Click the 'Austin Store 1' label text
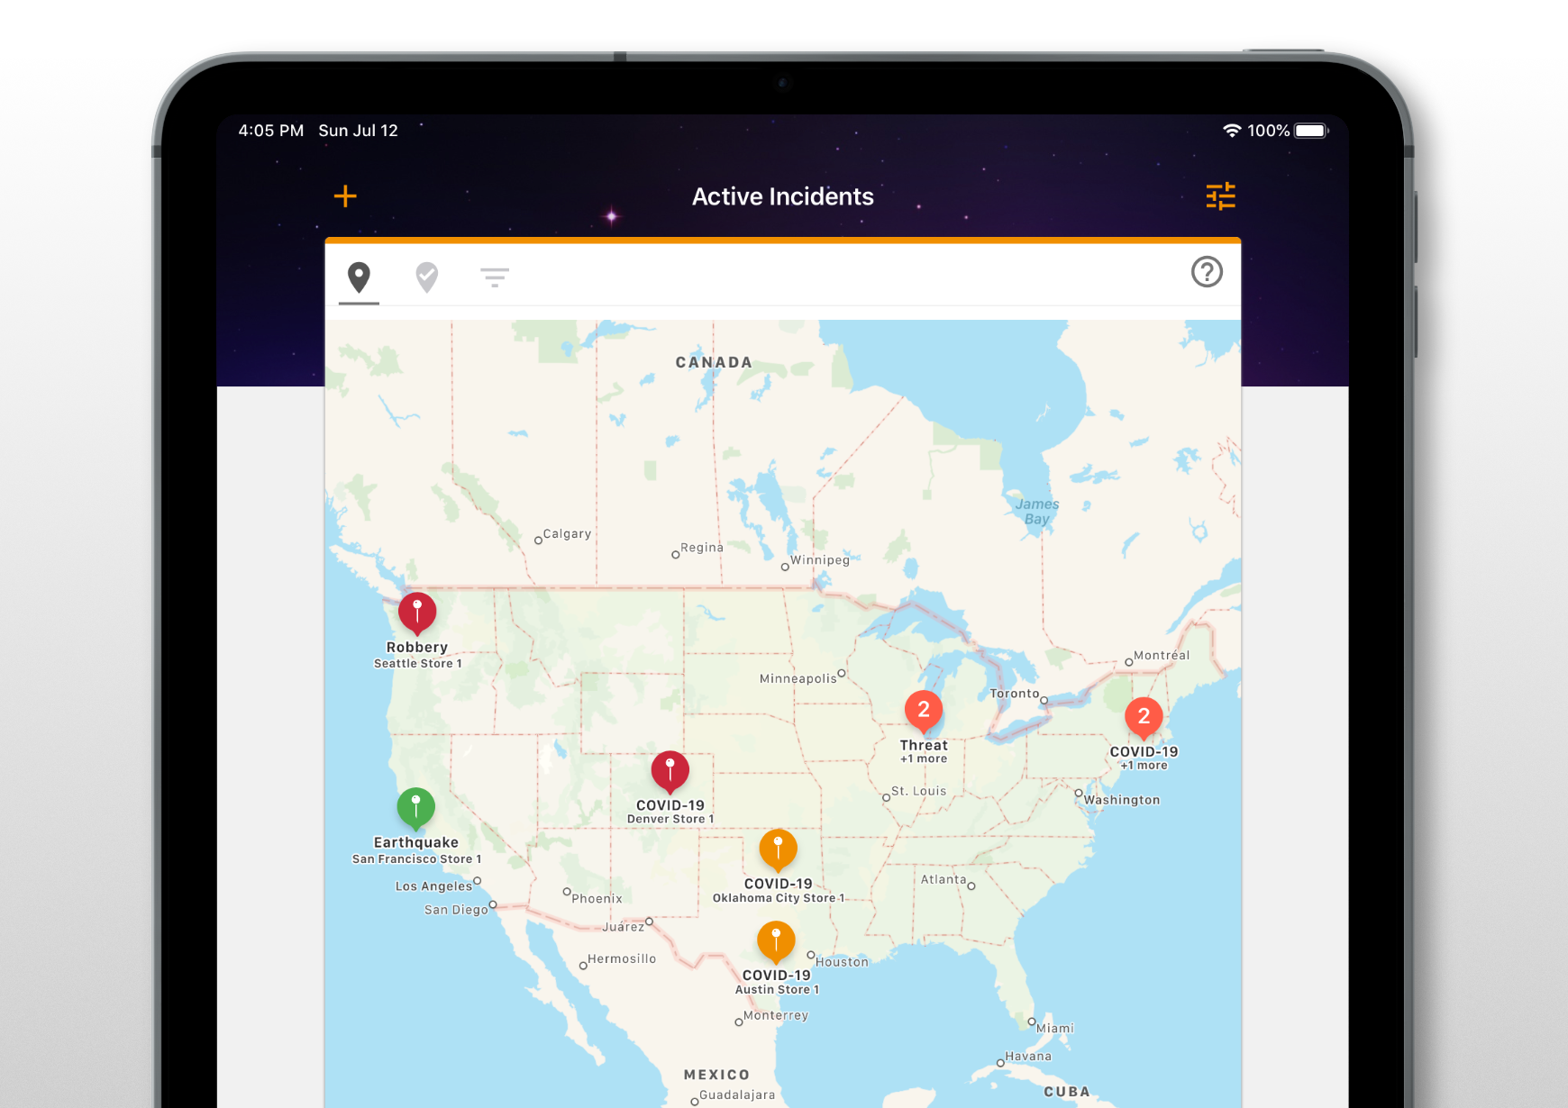1568x1108 pixels. tap(777, 989)
